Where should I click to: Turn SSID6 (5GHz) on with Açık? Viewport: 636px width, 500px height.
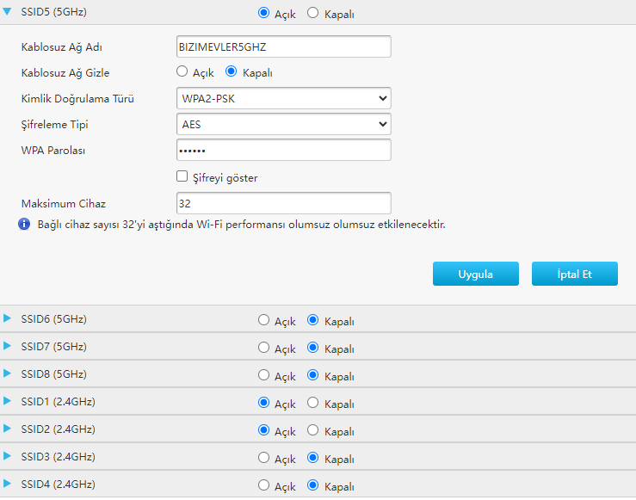click(x=263, y=321)
